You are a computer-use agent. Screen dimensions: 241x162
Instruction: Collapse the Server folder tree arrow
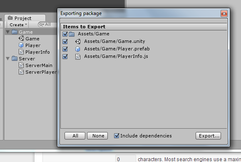pos(7,59)
